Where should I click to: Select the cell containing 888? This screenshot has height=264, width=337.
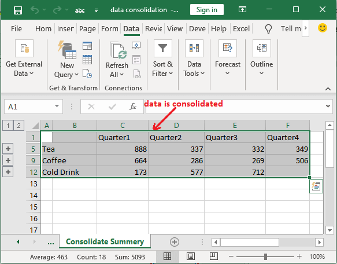[123, 149]
